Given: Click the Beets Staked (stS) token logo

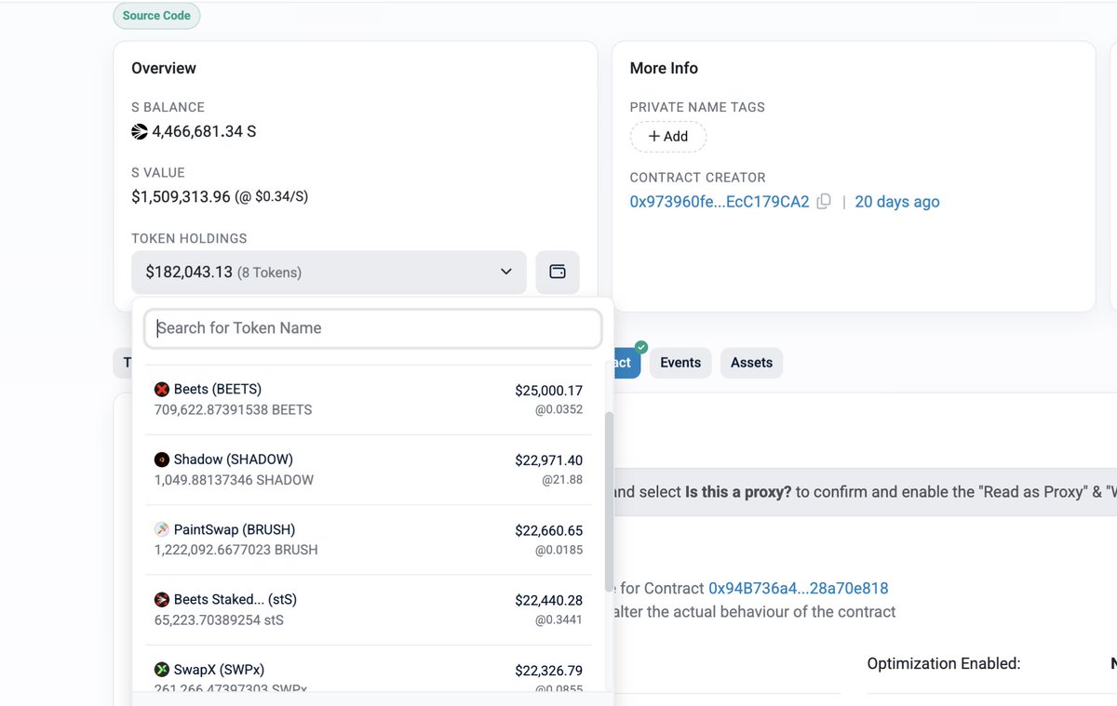Looking at the screenshot, I should pos(162,600).
